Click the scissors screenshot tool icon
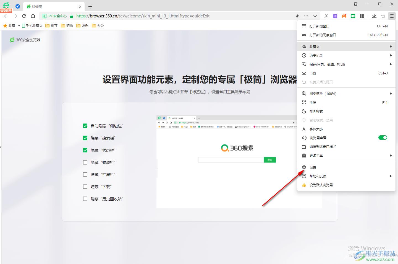398x264 pixels. 326,16
